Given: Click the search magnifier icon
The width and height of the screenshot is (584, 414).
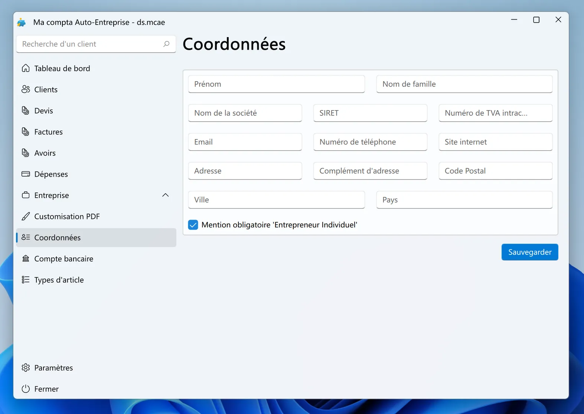Looking at the screenshot, I should pyautogui.click(x=166, y=44).
